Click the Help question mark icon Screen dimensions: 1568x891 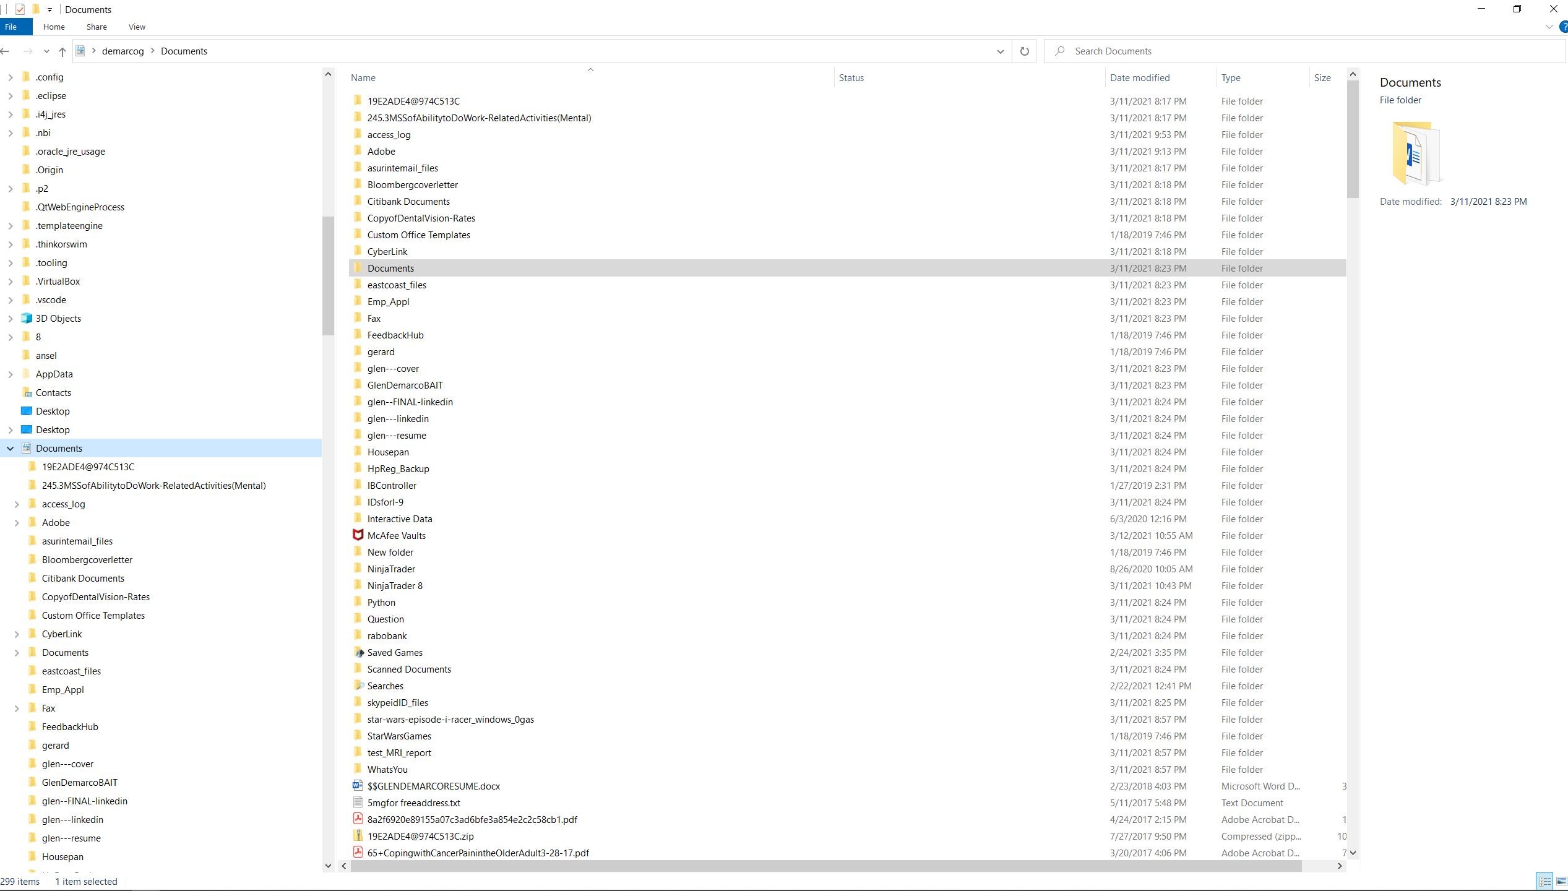[1563, 27]
